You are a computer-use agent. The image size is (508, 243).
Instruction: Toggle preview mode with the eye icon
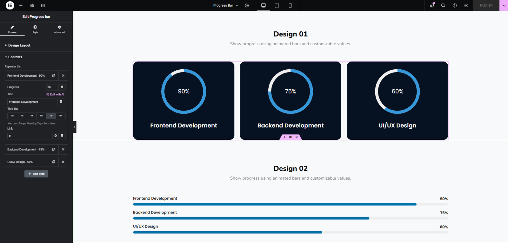(466, 5)
